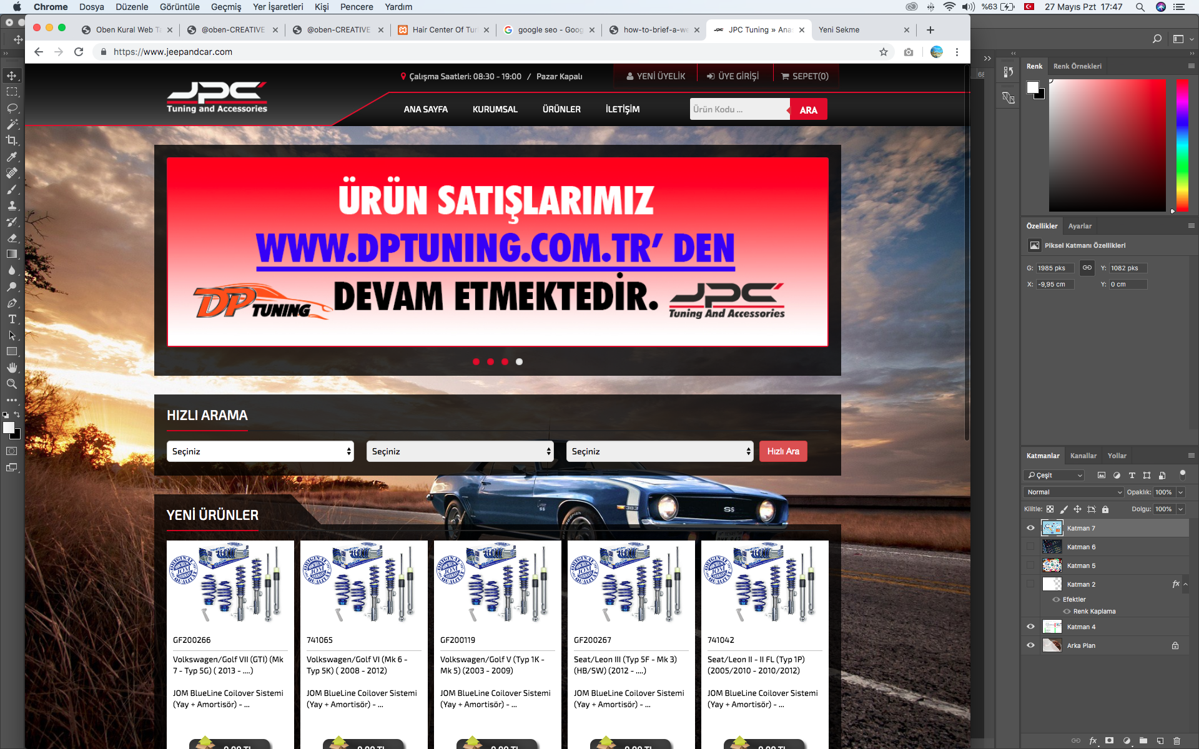Open ÜYE GİRİŞİ login link
Image resolution: width=1199 pixels, height=749 pixels.
pyautogui.click(x=733, y=76)
